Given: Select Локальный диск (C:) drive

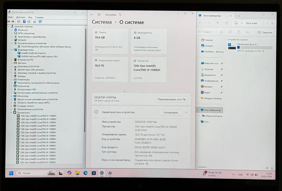Looking at the screenshot, I should click(250, 47).
